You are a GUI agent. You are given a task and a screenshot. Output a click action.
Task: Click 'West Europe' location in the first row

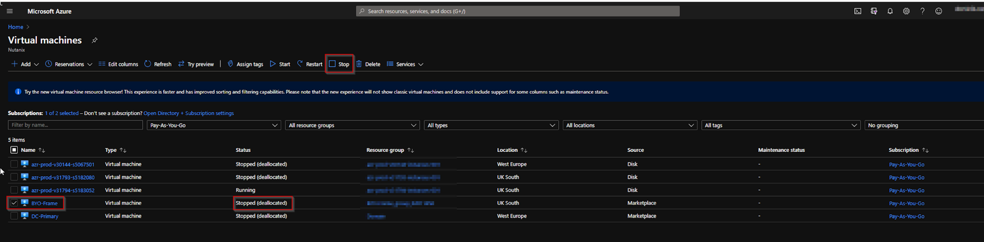click(x=512, y=164)
